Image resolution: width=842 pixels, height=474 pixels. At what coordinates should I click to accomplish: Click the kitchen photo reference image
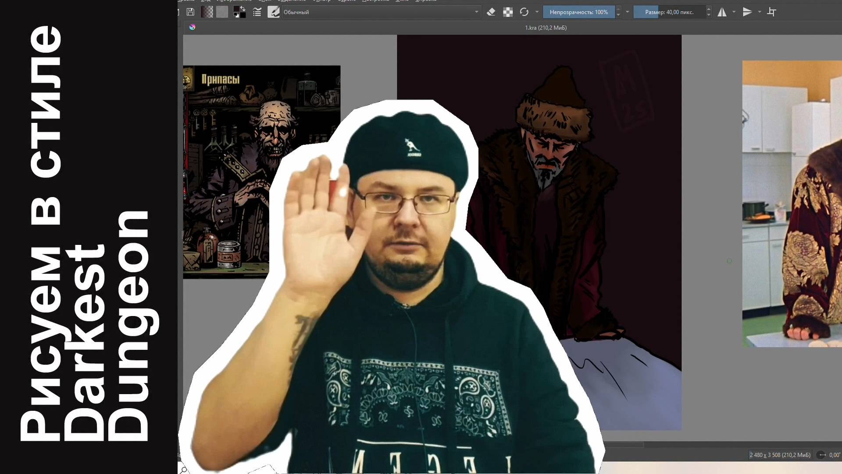(792, 204)
